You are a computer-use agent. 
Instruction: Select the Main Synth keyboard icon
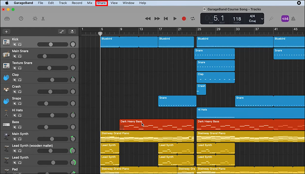(6, 137)
